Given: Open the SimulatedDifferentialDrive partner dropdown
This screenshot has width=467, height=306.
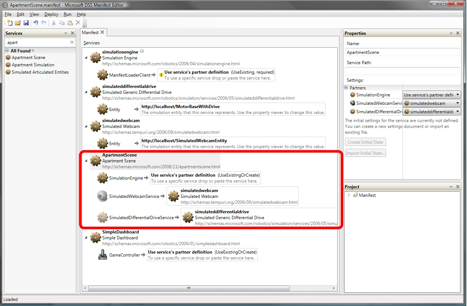Looking at the screenshot, I should pyautogui.click(x=457, y=112).
